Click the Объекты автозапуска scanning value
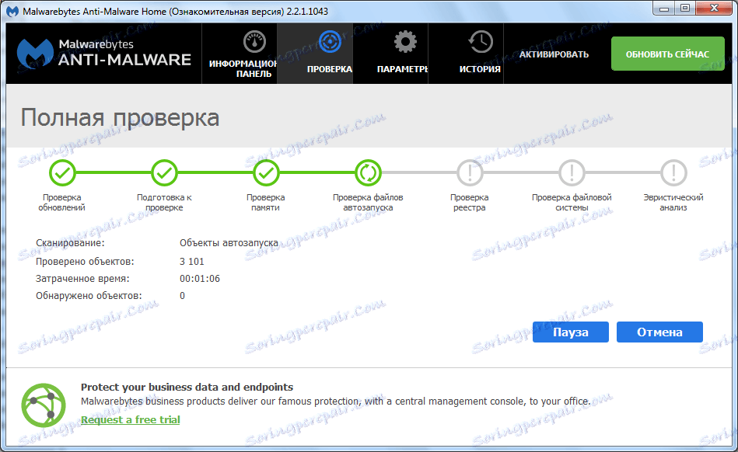Screen dimensions: 738x452 tap(229, 243)
